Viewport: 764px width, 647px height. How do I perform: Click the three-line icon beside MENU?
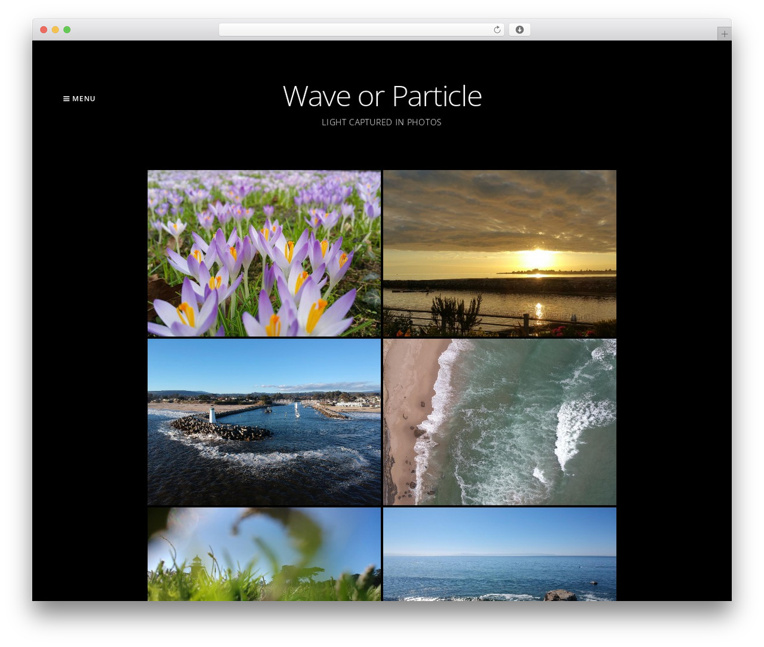[x=66, y=98]
